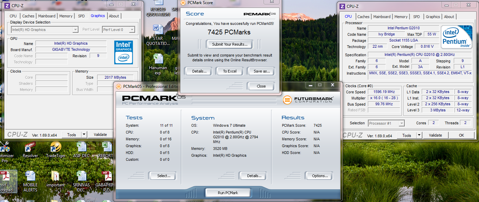Open the Graphics tab in right CPU-Z
The height and width of the screenshot is (202, 479).
click(433, 17)
